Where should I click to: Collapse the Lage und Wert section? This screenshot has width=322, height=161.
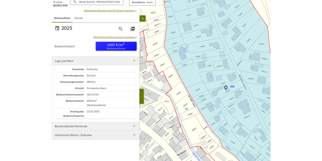click(134, 61)
